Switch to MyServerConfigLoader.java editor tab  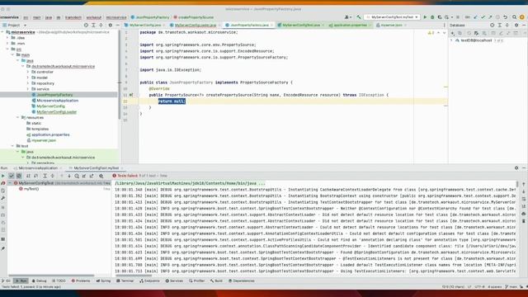click(x=195, y=26)
